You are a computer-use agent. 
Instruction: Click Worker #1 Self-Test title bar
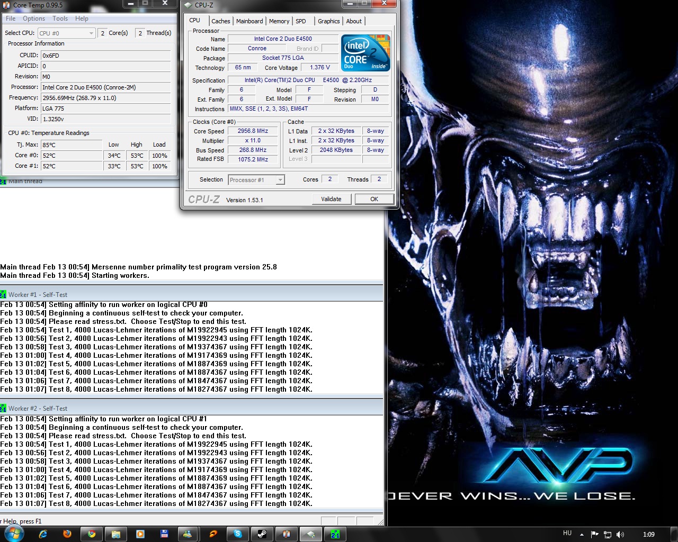coord(191,294)
